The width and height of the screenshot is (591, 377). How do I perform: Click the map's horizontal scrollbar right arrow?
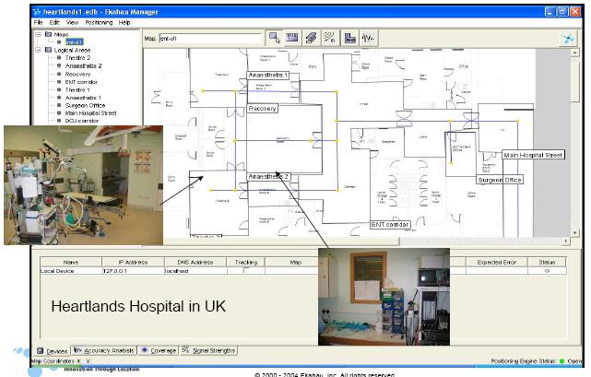566,241
